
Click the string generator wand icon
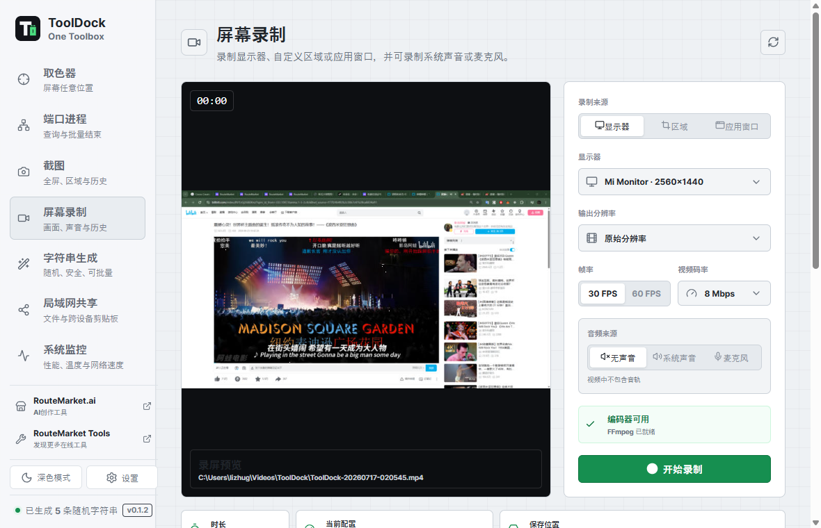[x=24, y=264]
